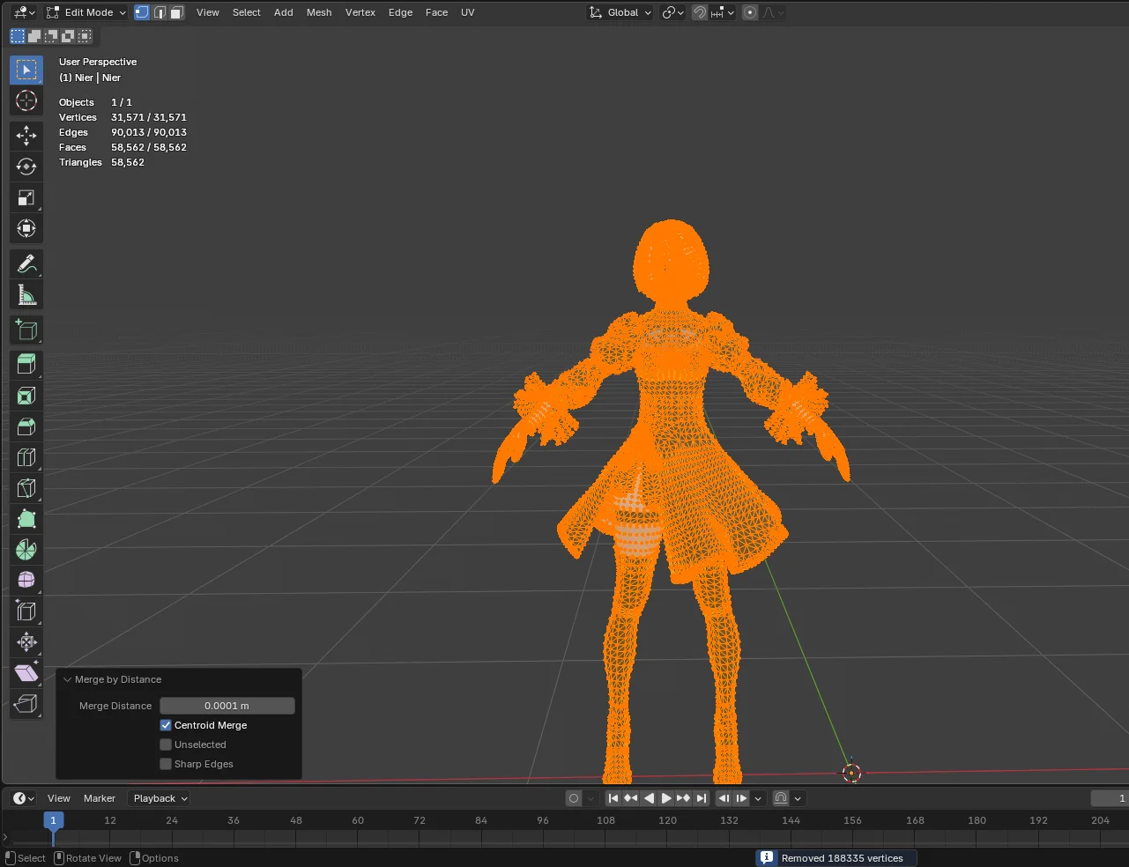Choose the Shear tool
The width and height of the screenshot is (1129, 867).
(x=26, y=672)
